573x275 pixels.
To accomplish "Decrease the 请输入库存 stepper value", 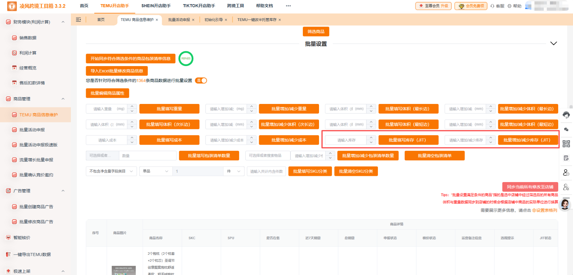I will point(371,142).
